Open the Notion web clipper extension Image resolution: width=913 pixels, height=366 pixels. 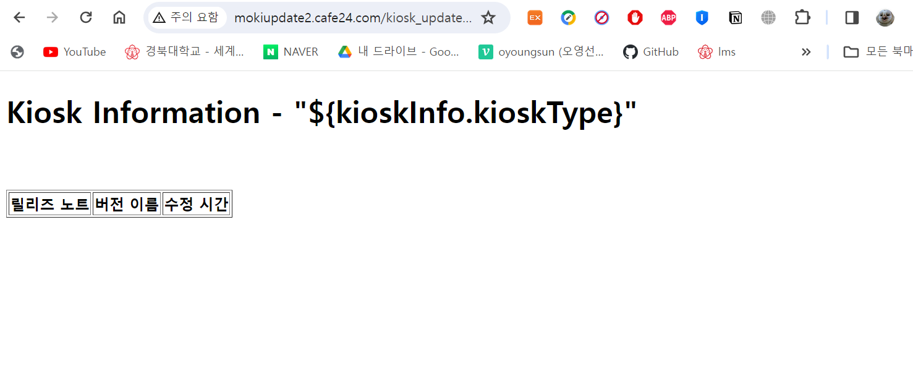[735, 18]
